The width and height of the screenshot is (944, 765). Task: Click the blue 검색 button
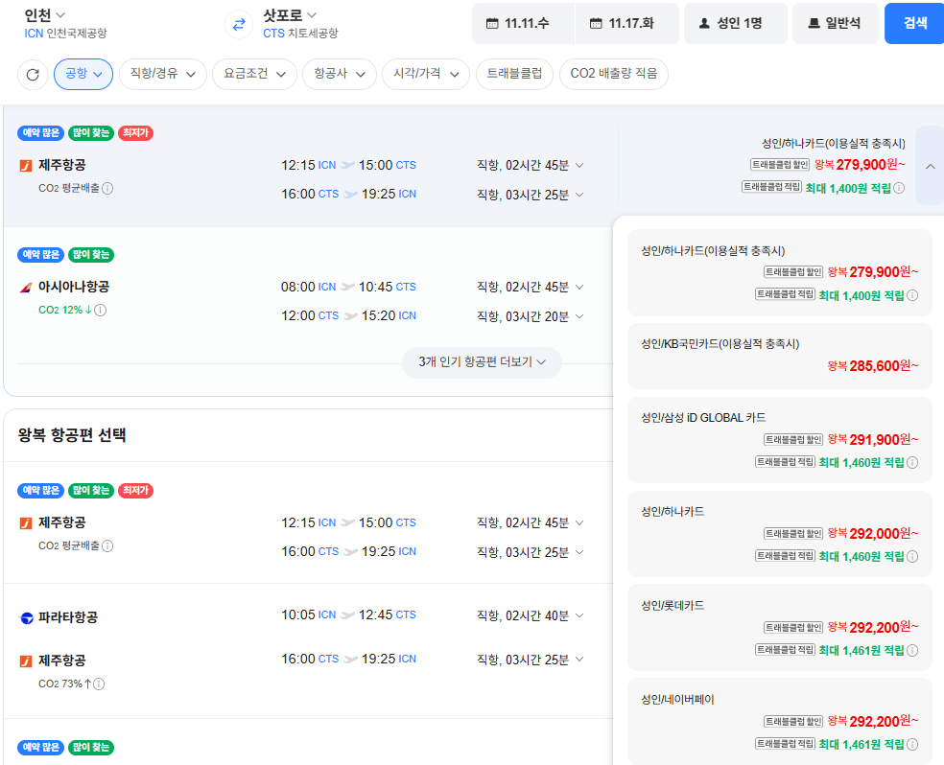[x=914, y=23]
